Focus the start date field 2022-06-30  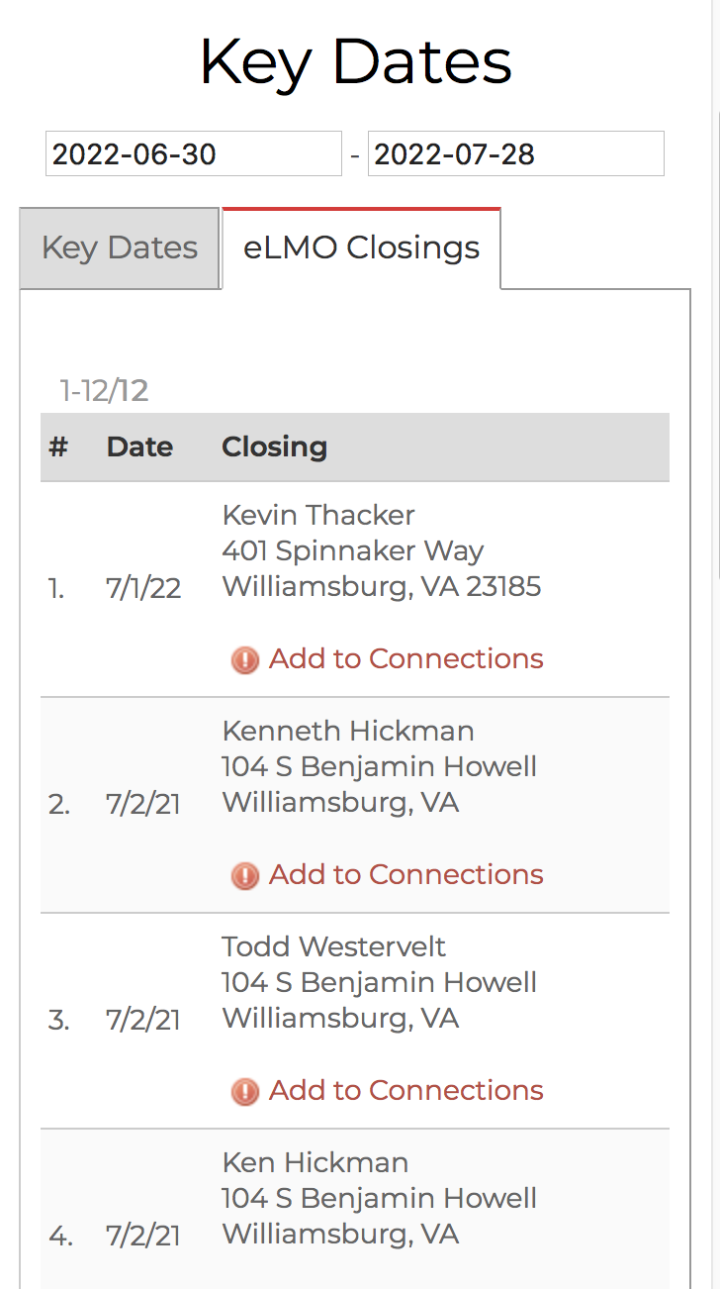(x=193, y=154)
